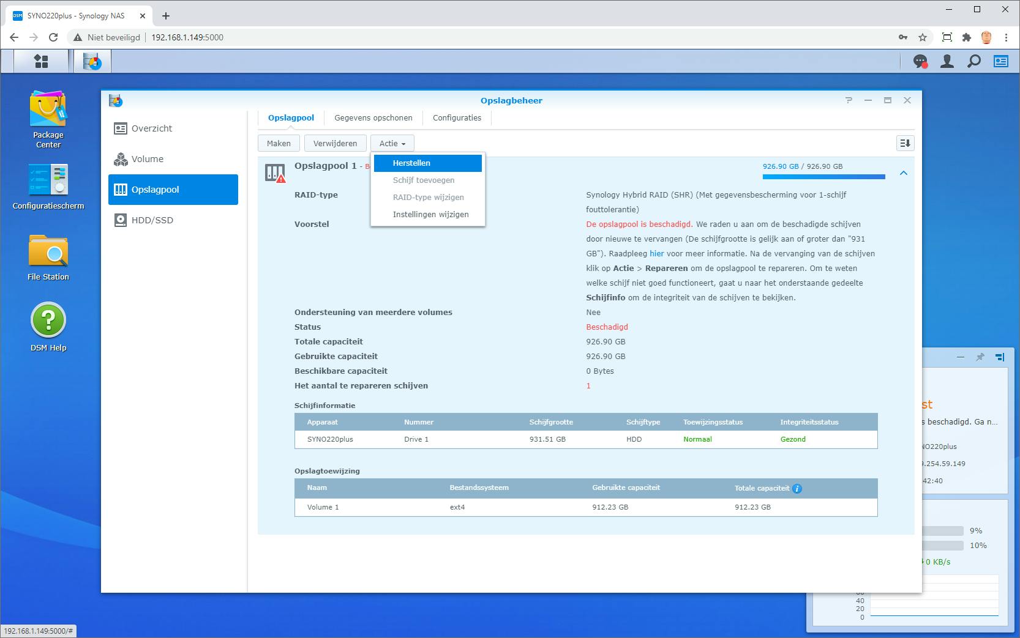Reload the page in the browser
This screenshot has height=638, width=1020.
pos(53,37)
